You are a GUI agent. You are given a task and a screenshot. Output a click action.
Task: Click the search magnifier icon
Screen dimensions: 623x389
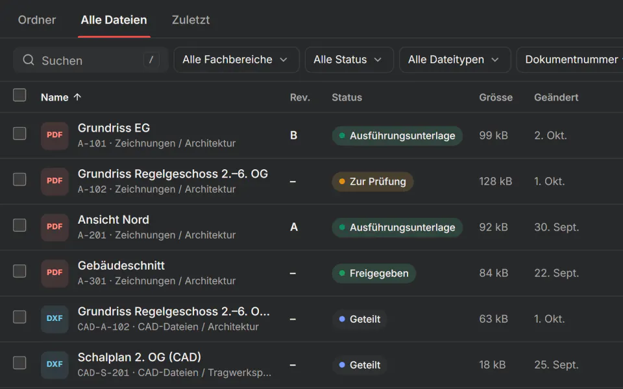tap(29, 60)
